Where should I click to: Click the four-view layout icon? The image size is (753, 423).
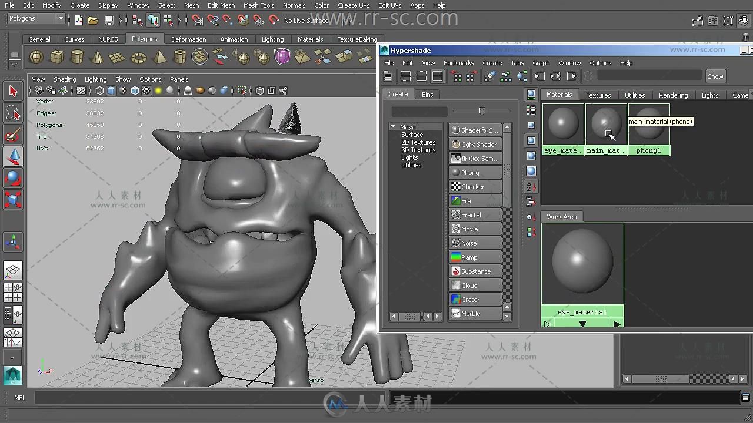[x=13, y=292]
